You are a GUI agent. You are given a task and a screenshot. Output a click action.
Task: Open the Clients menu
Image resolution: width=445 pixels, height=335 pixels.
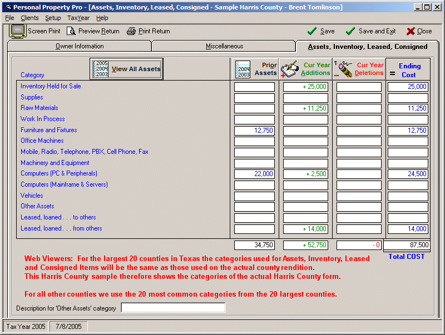(x=29, y=18)
